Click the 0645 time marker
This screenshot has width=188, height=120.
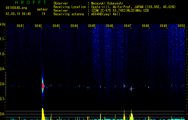point(92,26)
